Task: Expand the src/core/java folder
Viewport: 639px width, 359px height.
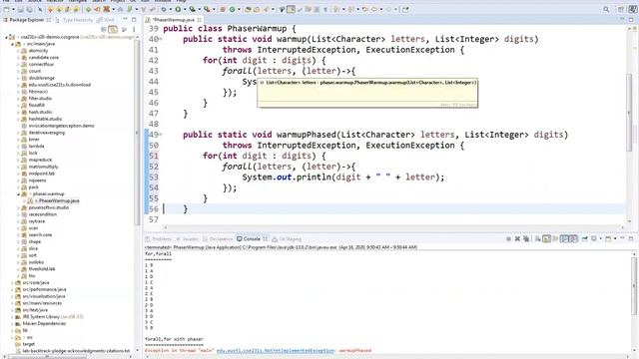Action: (12, 282)
